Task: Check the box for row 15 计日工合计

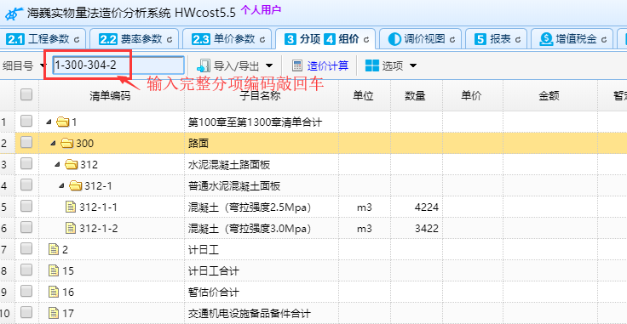Action: 26,270
